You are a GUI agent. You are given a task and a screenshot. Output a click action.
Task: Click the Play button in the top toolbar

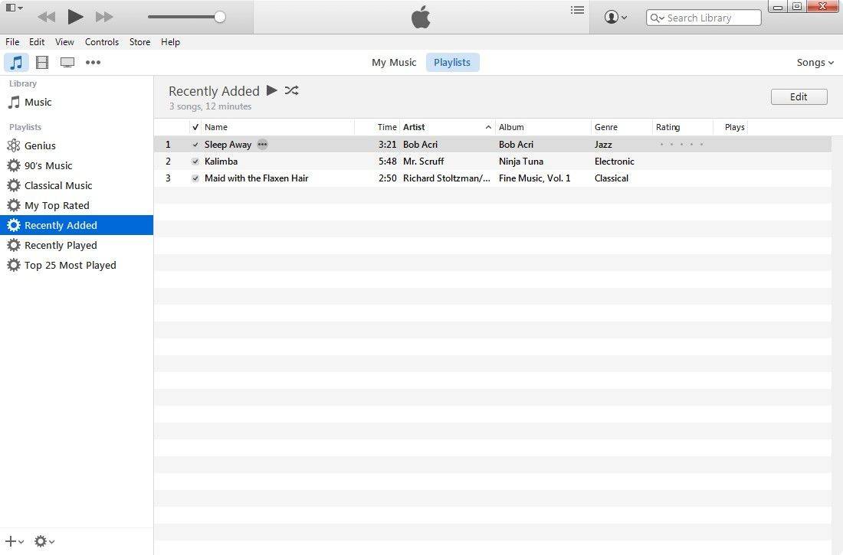[75, 17]
